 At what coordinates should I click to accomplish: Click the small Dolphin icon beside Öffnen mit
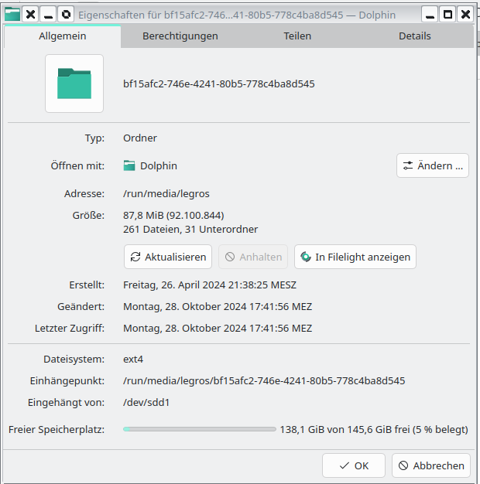(x=129, y=165)
